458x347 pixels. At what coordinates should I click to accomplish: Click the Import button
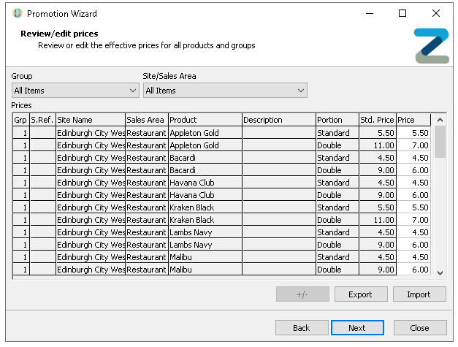pos(420,294)
